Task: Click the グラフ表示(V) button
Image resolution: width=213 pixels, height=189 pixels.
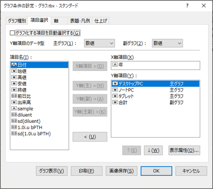Action: [51, 171]
